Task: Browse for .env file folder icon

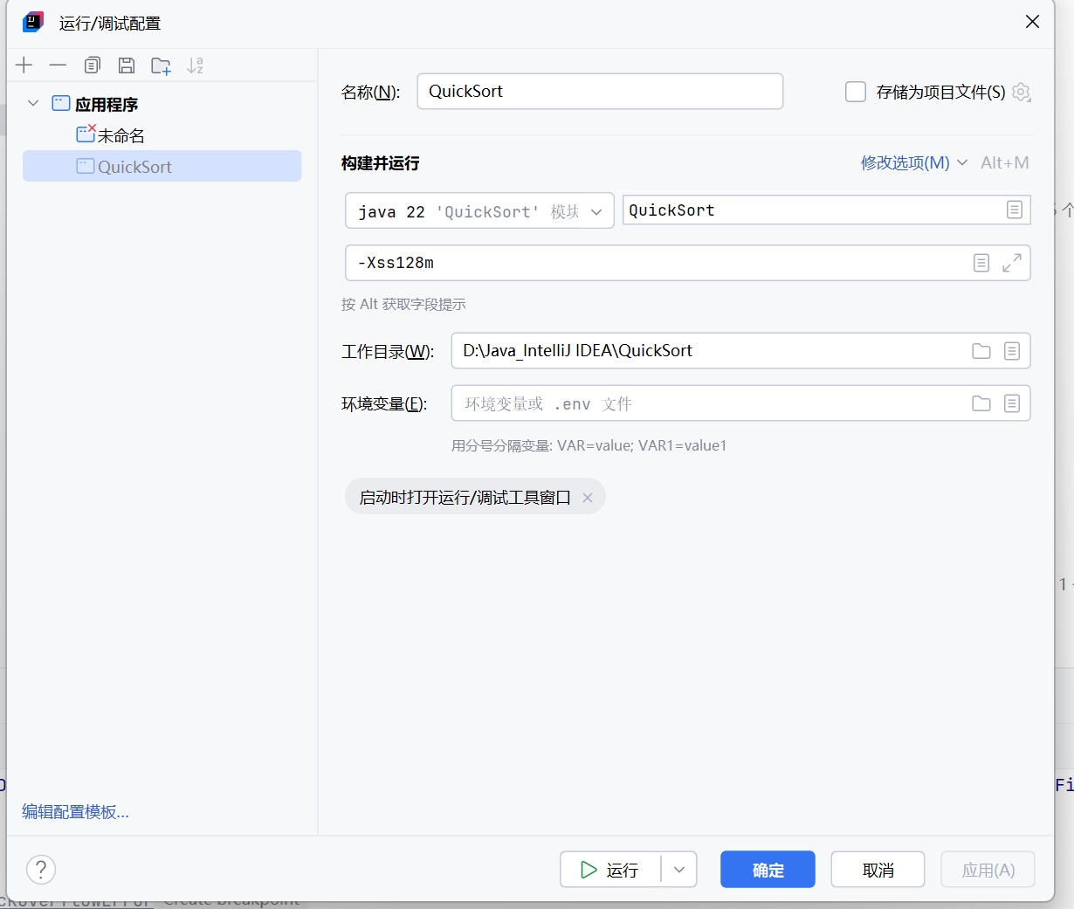Action: point(981,403)
